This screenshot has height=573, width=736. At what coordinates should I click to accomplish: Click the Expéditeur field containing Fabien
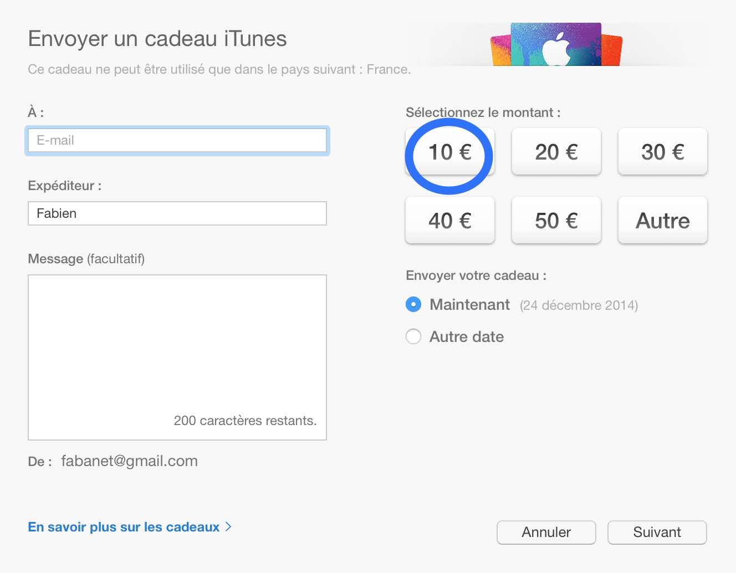point(177,213)
